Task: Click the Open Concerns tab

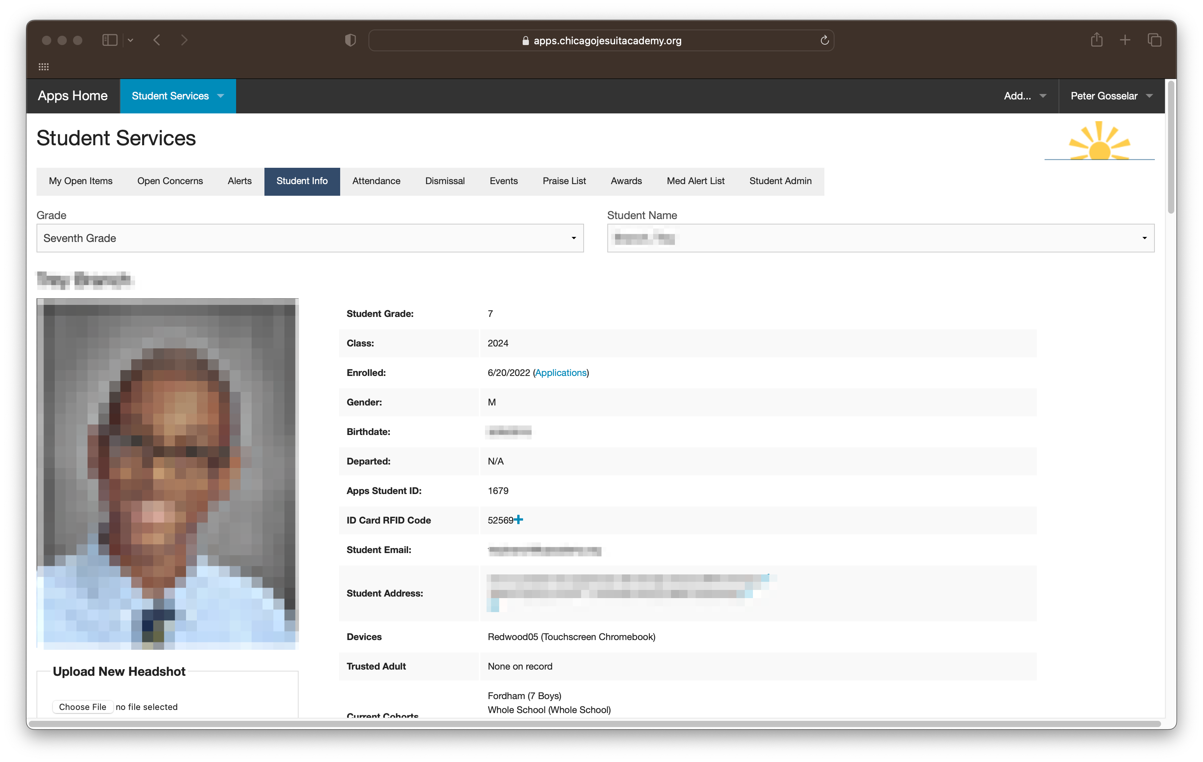Action: [170, 181]
